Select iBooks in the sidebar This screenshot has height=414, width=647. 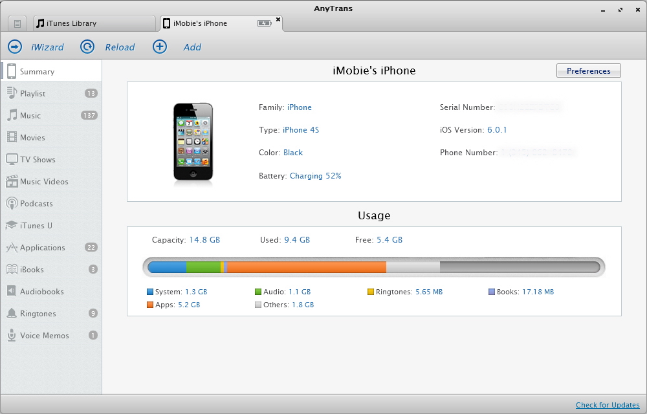point(32,270)
